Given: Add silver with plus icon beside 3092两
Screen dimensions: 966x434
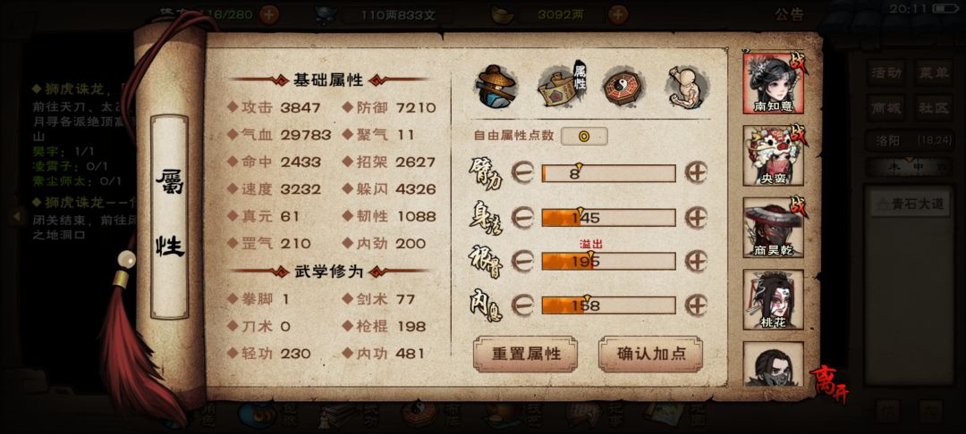Looking at the screenshot, I should [618, 15].
